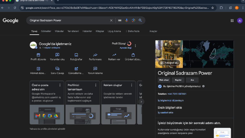The width and height of the screenshot is (245, 138).
Task: Open Araçlar search tools
Action: tap(153, 31)
